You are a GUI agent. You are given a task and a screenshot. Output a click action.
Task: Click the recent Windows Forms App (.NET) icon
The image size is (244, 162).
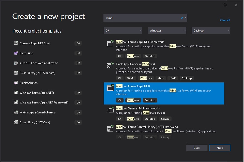(16, 93)
